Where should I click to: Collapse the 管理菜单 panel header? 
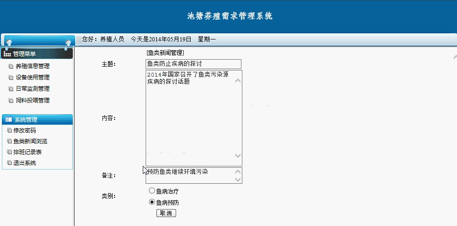pyautogui.click(x=37, y=54)
